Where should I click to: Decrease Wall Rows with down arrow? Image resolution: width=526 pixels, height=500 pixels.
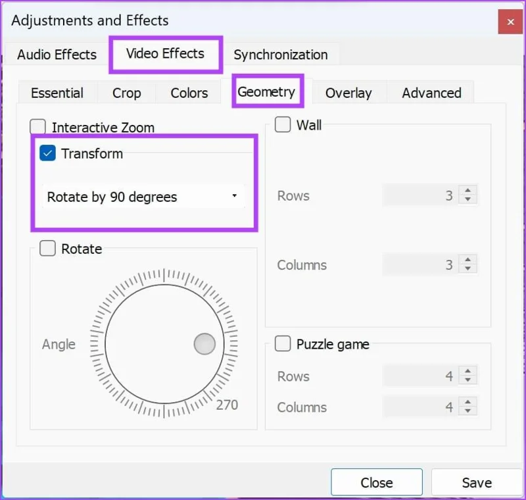click(x=468, y=199)
